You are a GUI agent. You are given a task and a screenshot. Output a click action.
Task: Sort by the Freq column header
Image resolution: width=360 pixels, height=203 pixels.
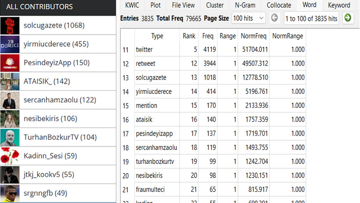[x=208, y=36]
